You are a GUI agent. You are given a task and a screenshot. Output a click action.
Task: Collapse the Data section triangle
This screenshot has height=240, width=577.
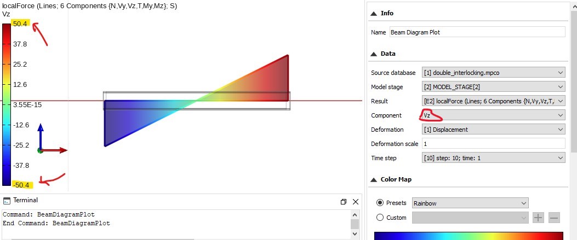(374, 54)
